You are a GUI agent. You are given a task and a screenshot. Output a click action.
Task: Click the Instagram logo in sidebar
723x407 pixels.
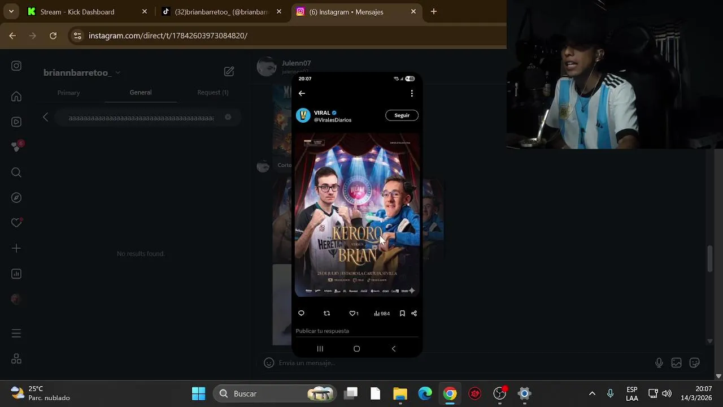tap(16, 66)
